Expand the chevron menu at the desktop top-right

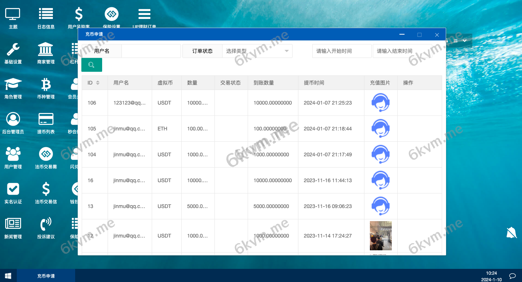(x=464, y=41)
